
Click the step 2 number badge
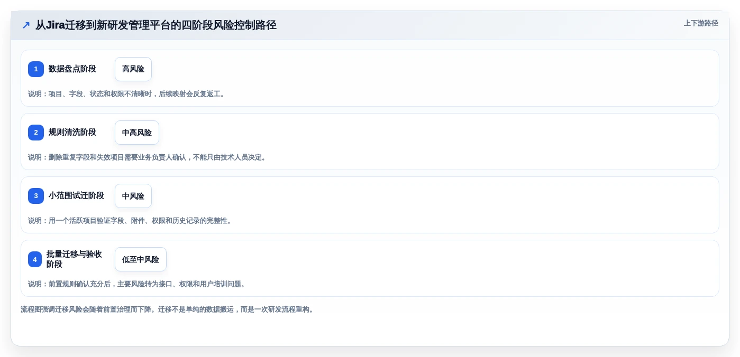[36, 133]
